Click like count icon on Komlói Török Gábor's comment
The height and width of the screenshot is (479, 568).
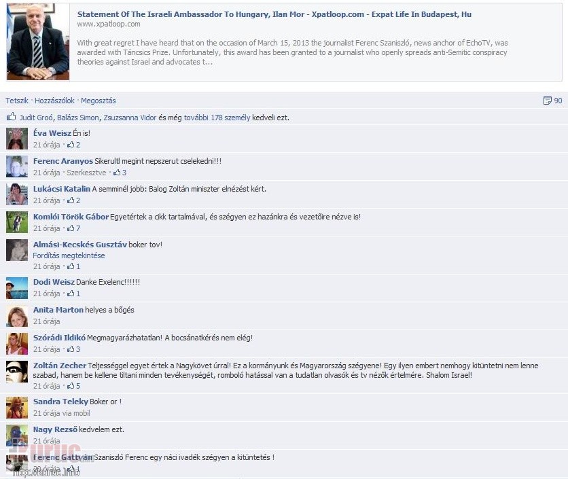click(x=71, y=228)
